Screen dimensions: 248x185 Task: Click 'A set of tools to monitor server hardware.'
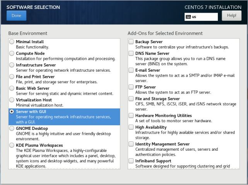tap(173, 121)
